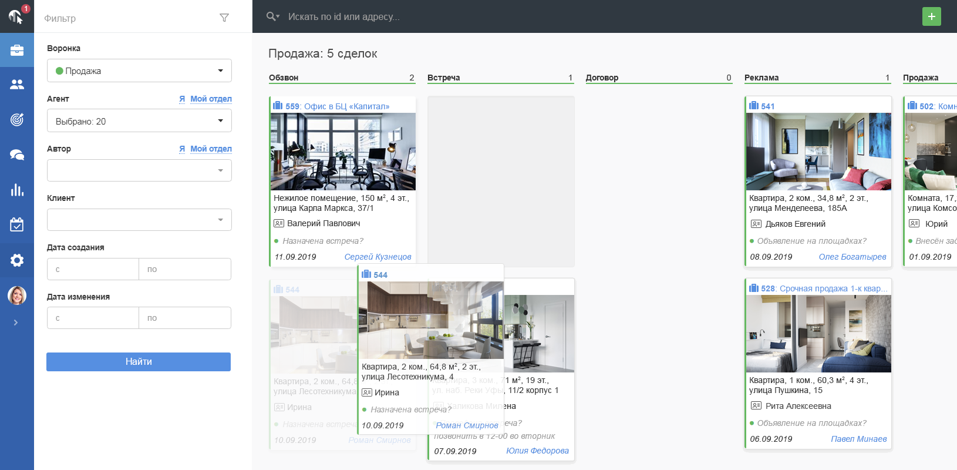Click the contact icon beside Валерий Павлович
The width and height of the screenshot is (957, 470).
pyautogui.click(x=279, y=223)
